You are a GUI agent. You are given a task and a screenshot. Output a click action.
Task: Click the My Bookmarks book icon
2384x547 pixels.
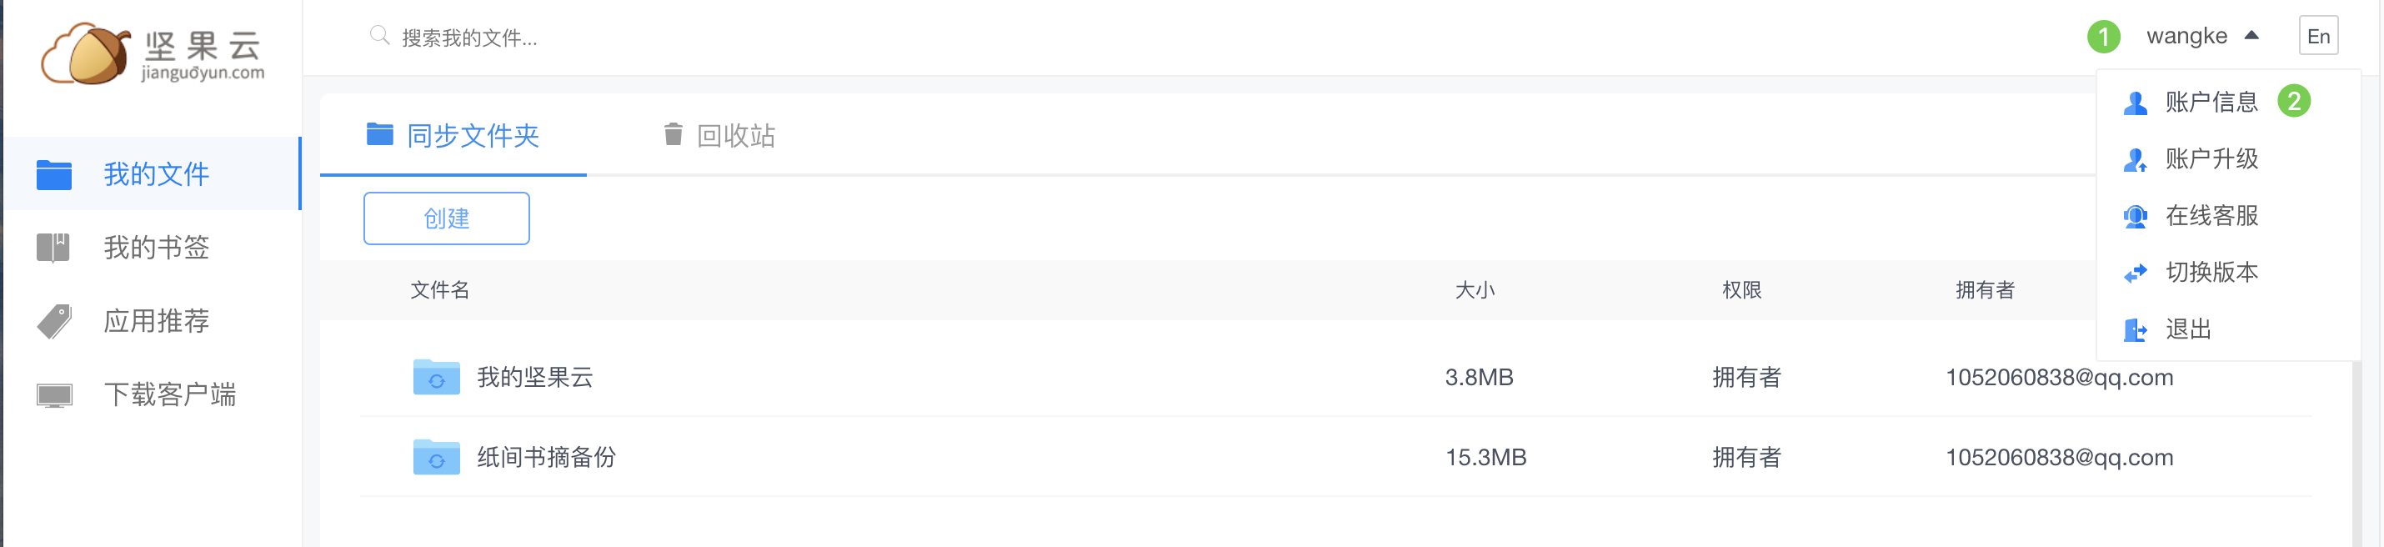coord(53,247)
